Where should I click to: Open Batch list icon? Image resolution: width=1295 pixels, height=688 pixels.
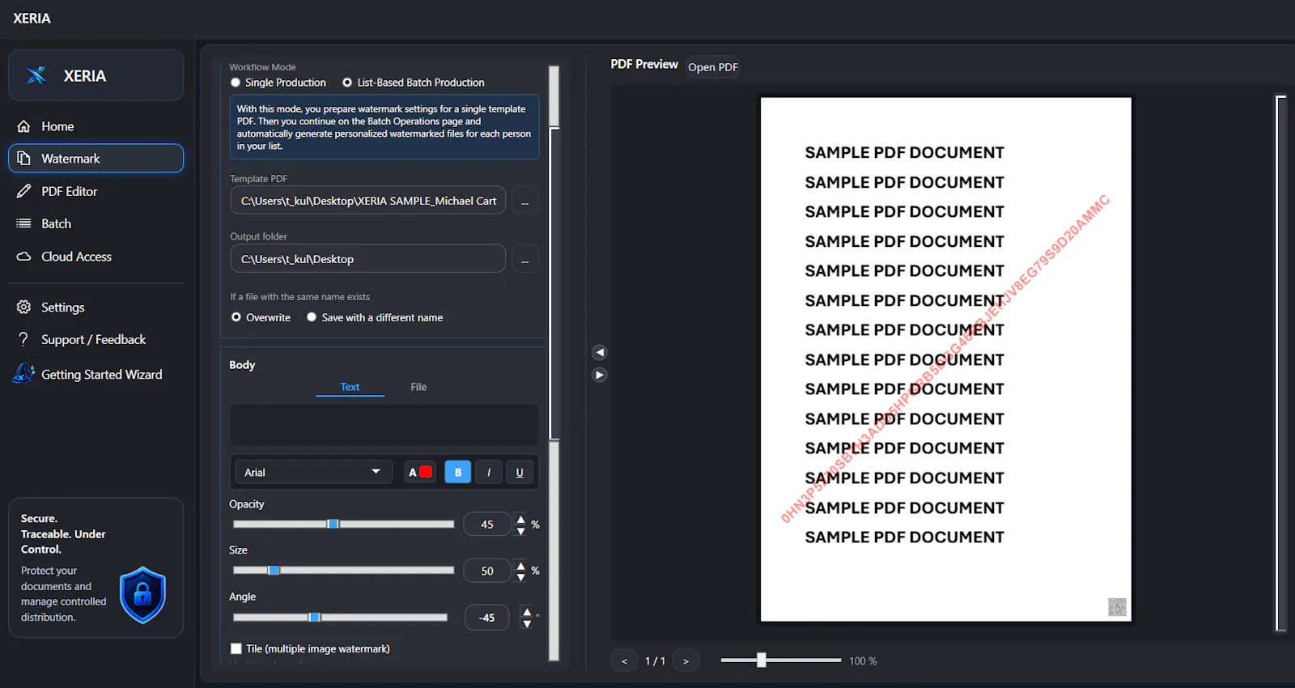[x=23, y=223]
